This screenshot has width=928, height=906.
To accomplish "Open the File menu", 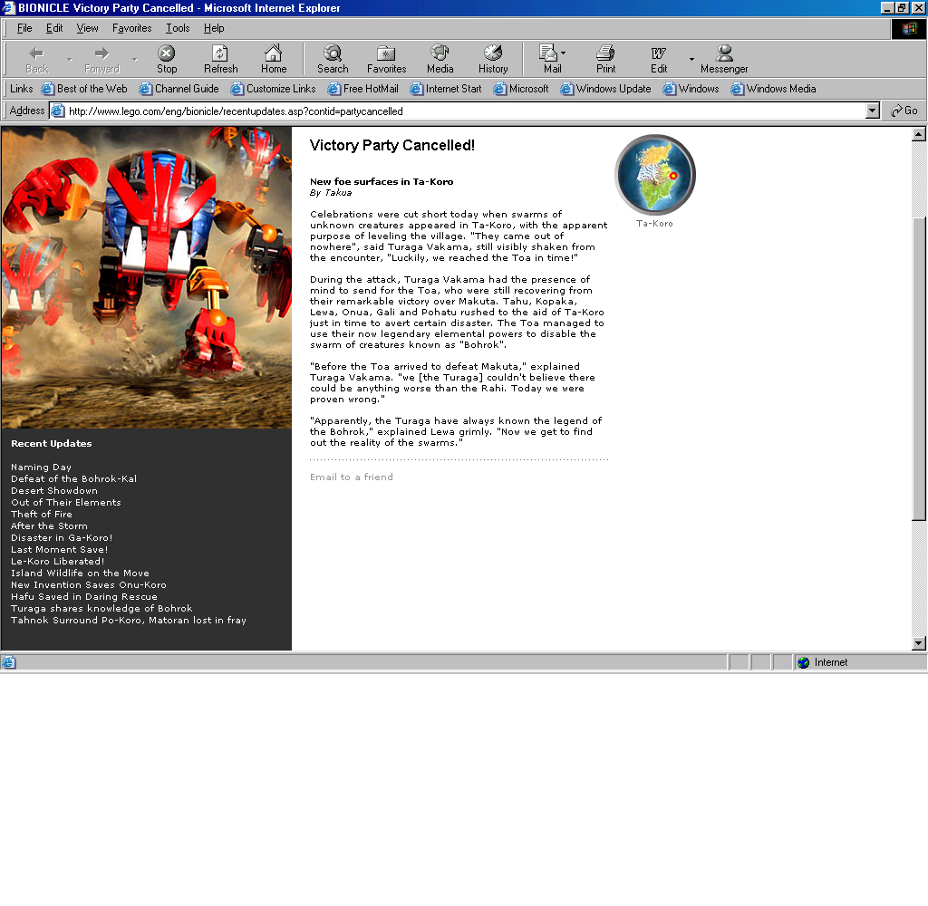I will [x=24, y=28].
